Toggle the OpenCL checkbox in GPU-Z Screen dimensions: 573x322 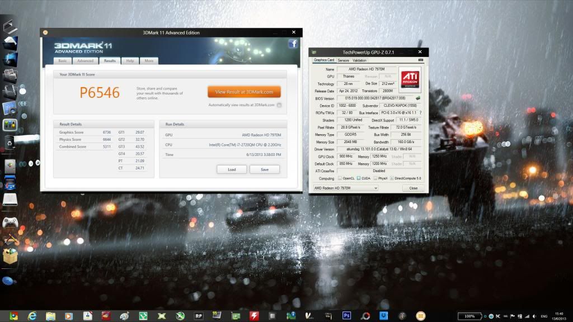coord(340,178)
